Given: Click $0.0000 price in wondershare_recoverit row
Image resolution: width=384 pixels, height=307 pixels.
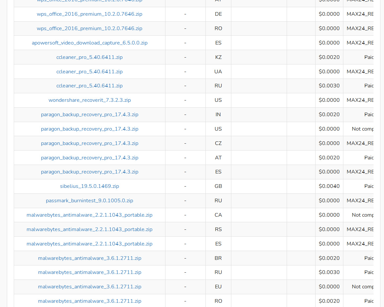Looking at the screenshot, I should pos(329,100).
